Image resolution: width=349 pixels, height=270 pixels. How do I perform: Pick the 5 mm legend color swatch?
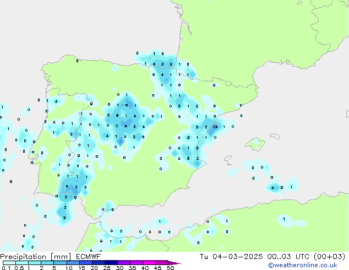[61, 263]
